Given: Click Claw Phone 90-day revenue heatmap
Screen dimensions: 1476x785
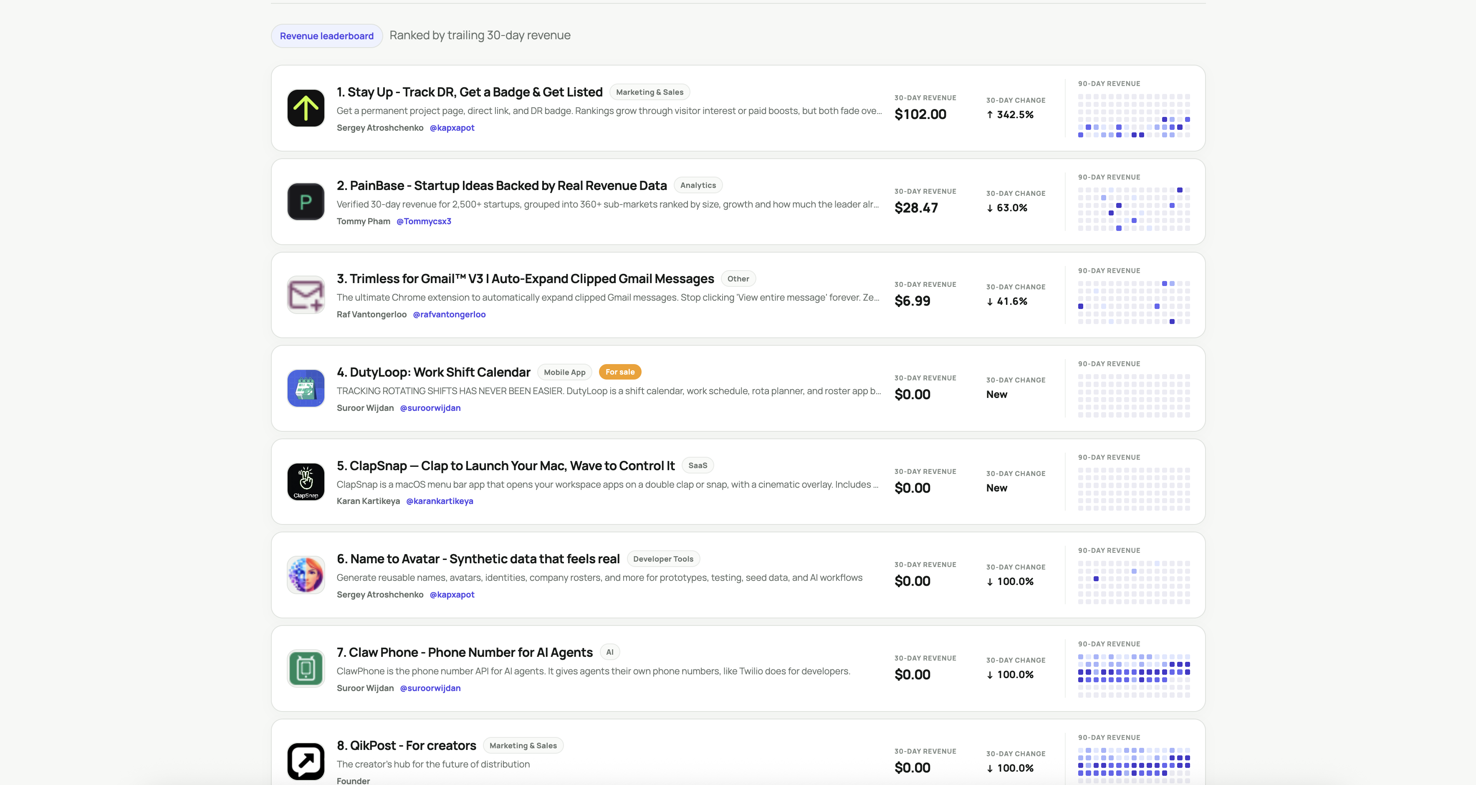Looking at the screenshot, I should coord(1134,676).
